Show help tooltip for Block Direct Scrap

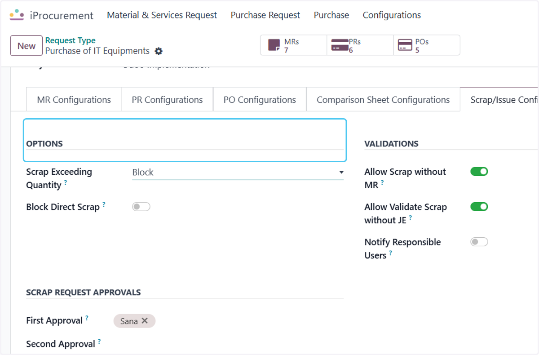(104, 204)
